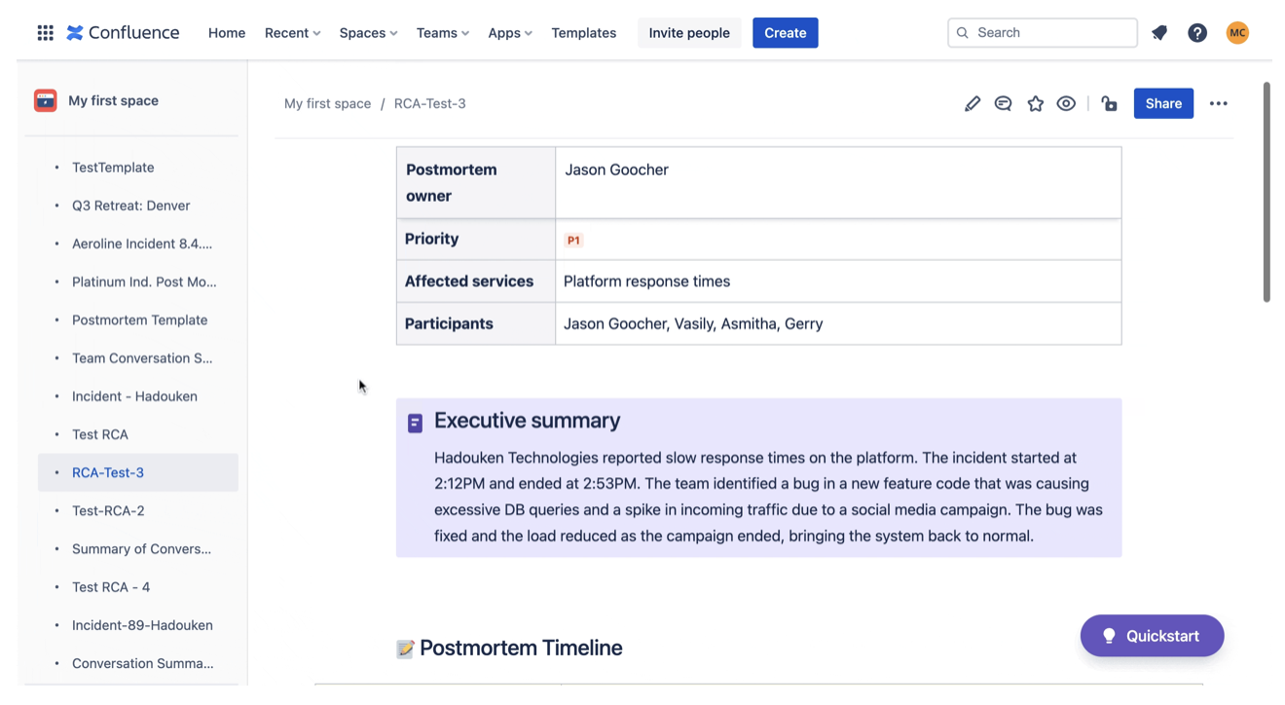Expand the Spaces dropdown menu
Screen dimensions: 1285x705
click(368, 33)
